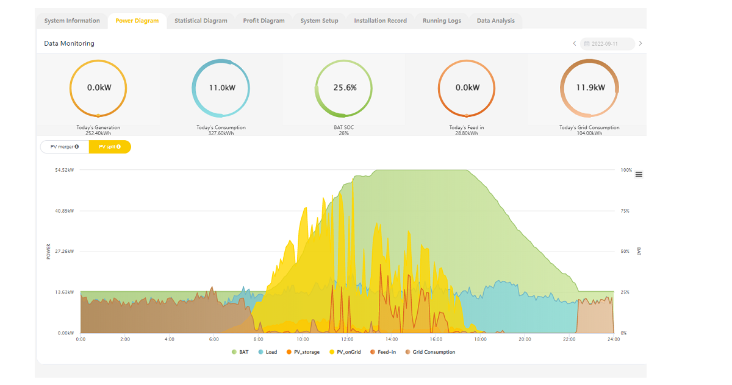Click the 28.80kWh feed-in value
Image resolution: width=732 pixels, height=385 pixels.
coord(467,133)
